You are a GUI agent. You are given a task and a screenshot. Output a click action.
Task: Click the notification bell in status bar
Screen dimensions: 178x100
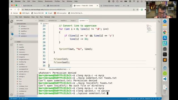point(156,99)
